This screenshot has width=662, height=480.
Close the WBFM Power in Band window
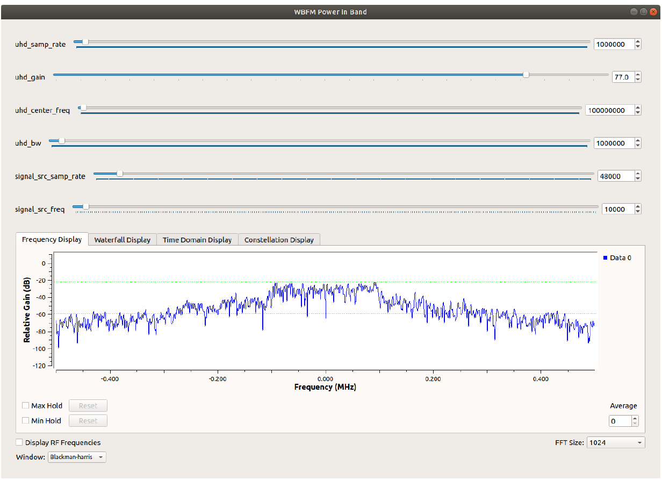coord(653,11)
